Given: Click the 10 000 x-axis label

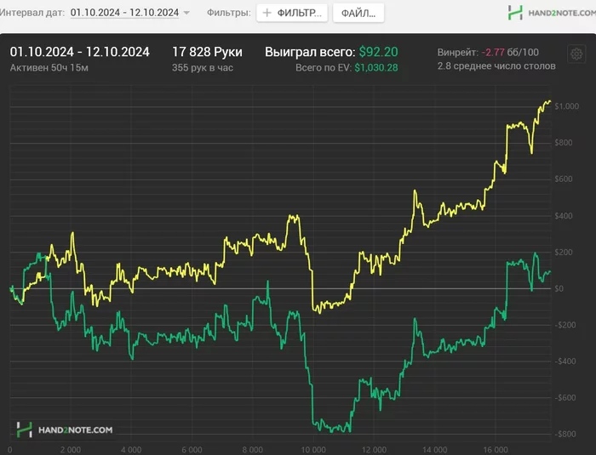Looking at the screenshot, I should pos(313,450).
